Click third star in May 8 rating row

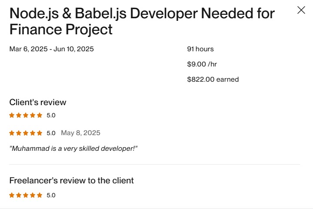(26, 133)
